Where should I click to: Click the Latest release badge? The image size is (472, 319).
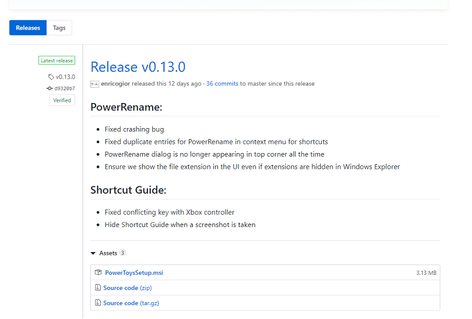[x=57, y=61]
